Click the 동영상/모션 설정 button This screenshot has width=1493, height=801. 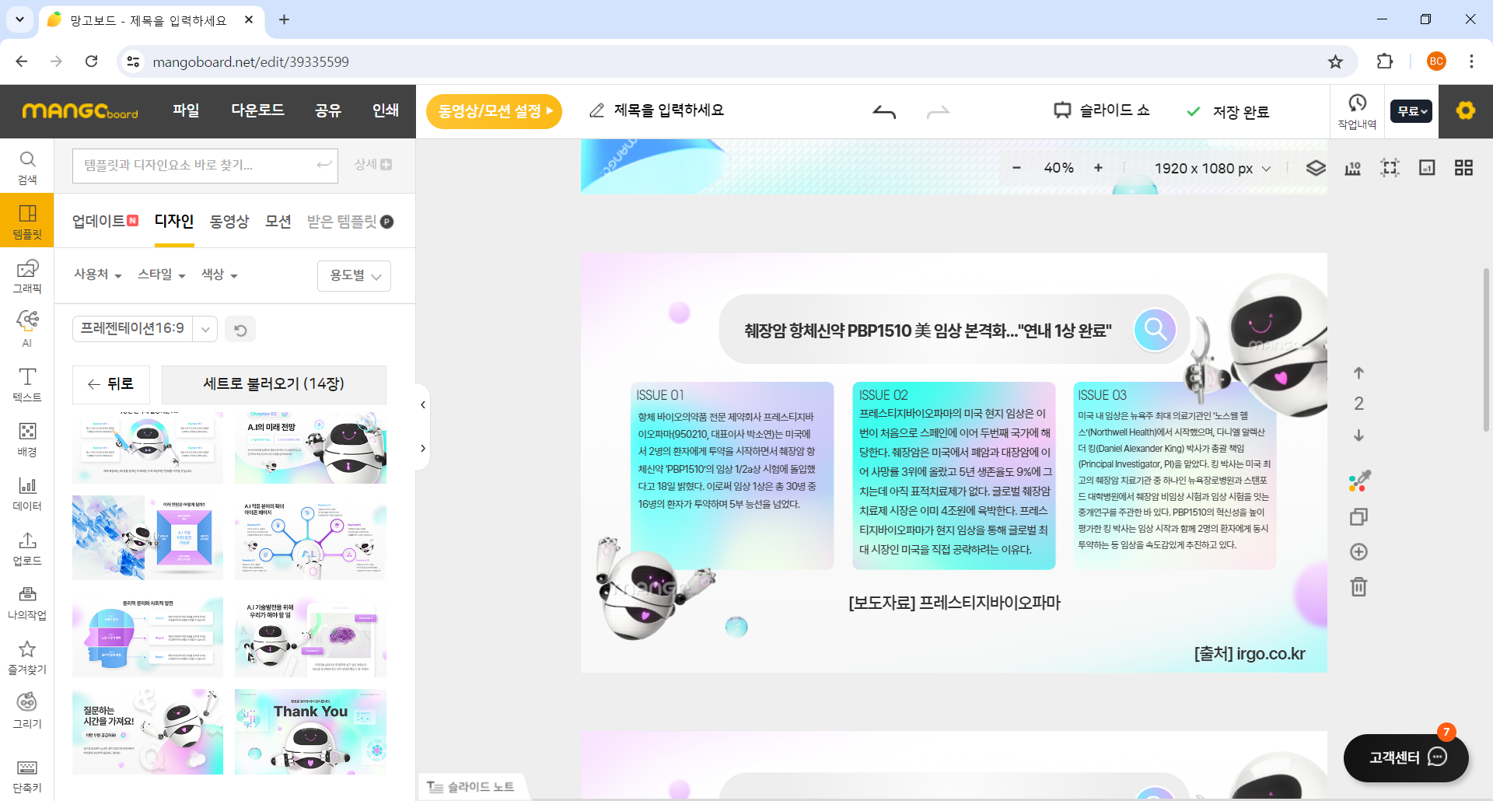pos(495,111)
